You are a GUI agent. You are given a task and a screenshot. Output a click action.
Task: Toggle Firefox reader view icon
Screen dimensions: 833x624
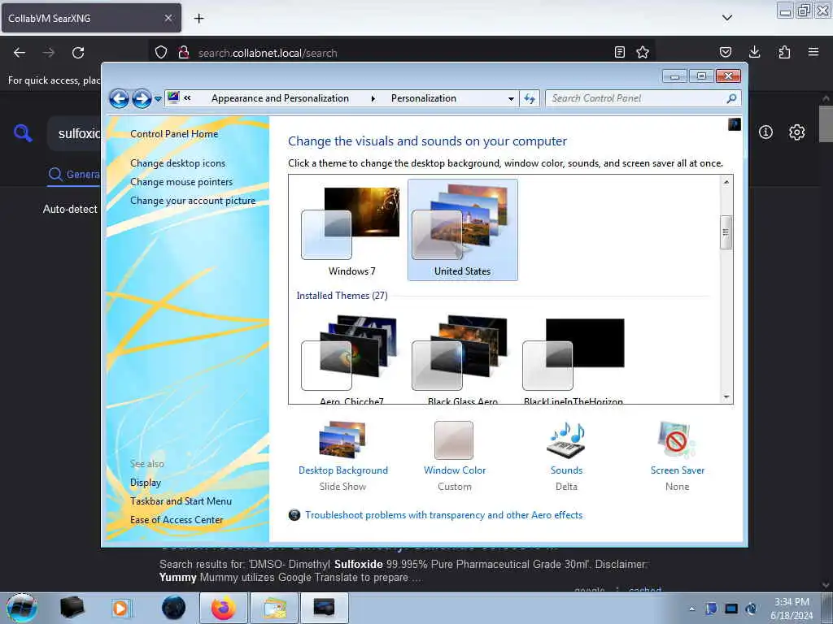[619, 53]
